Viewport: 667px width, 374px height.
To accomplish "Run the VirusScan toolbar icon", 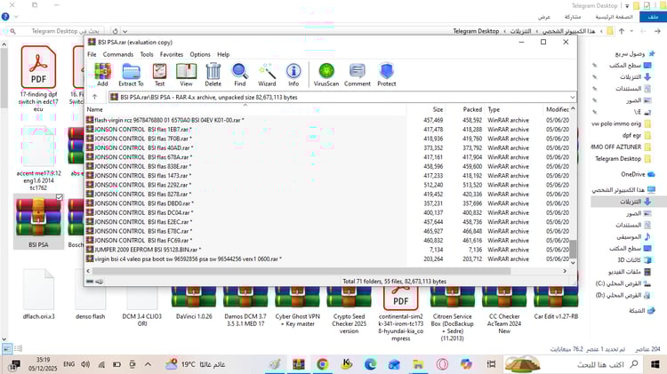I will point(326,75).
